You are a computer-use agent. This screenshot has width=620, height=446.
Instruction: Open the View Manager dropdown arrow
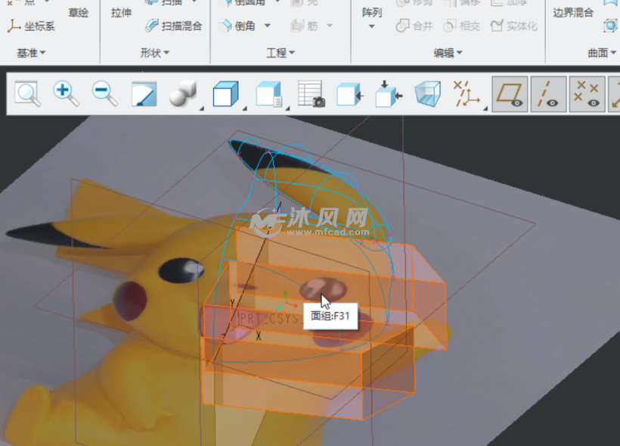point(287,108)
